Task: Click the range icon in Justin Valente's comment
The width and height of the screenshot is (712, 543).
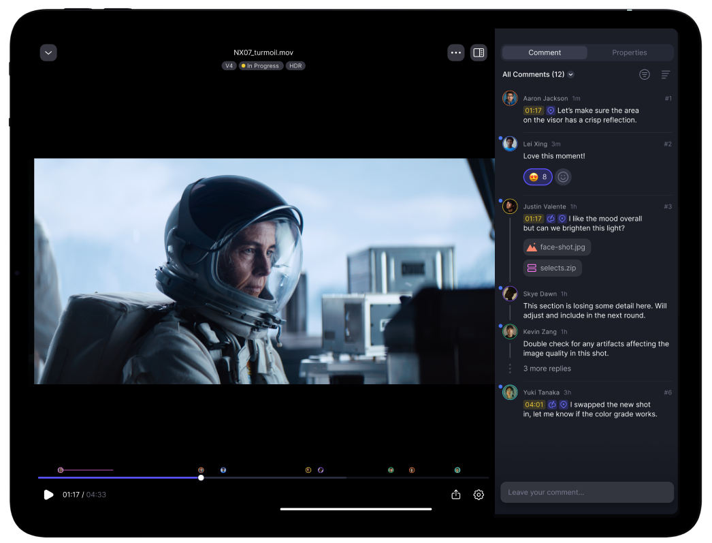Action: tap(551, 219)
